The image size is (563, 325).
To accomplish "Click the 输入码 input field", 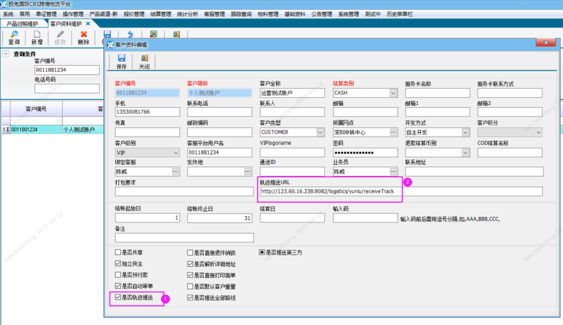I will click(x=365, y=218).
